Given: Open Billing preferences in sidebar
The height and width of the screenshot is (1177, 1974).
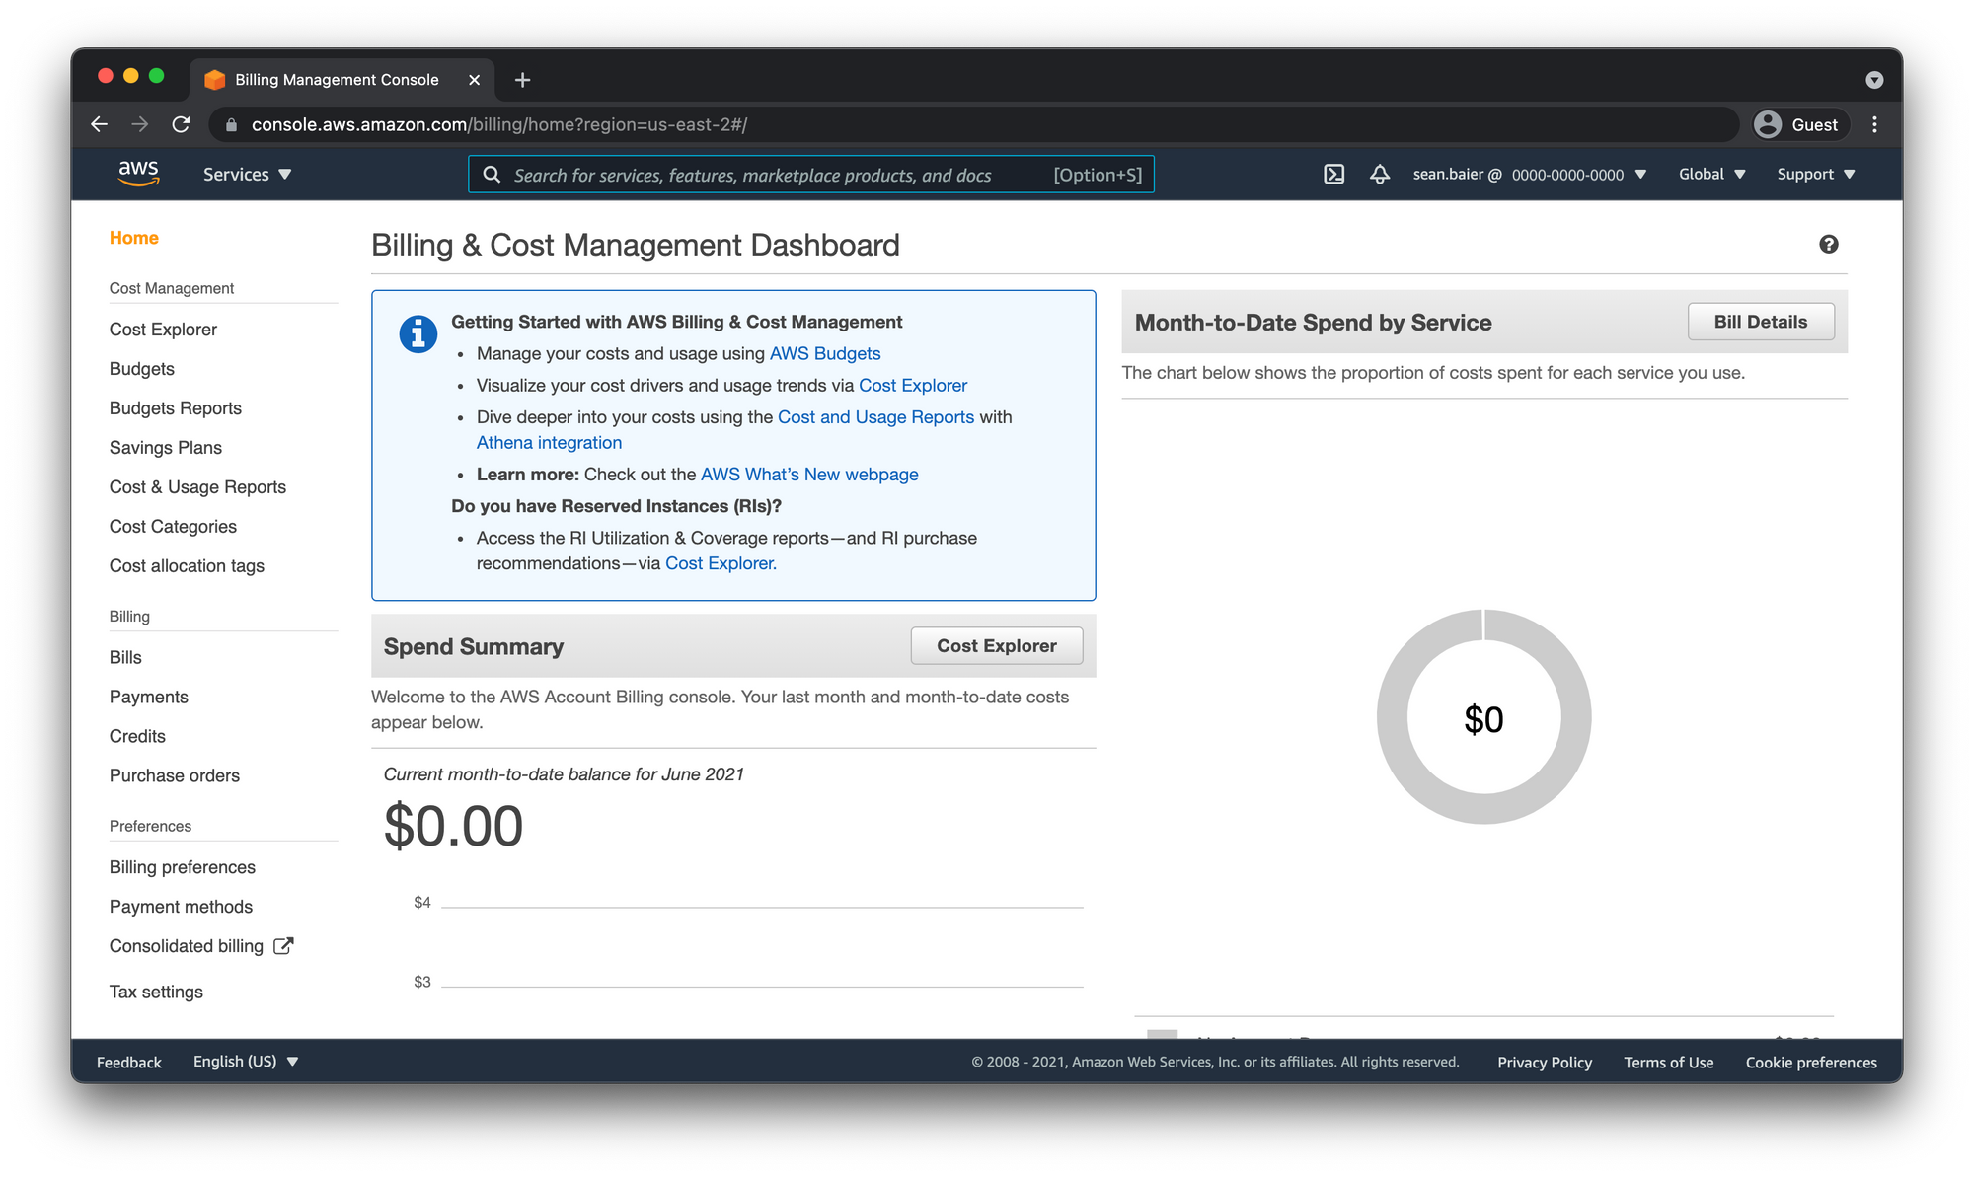Looking at the screenshot, I should [183, 867].
